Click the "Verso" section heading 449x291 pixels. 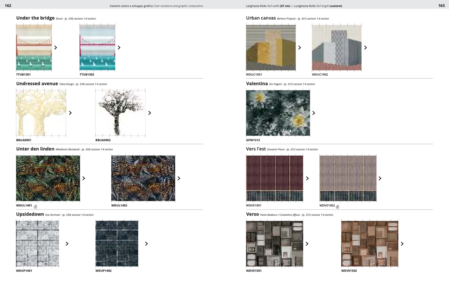tap(252, 214)
